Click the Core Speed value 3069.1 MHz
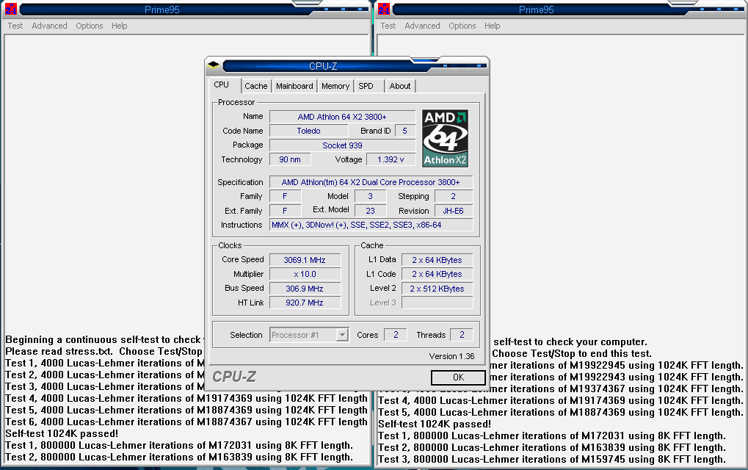748x470 pixels. (305, 260)
